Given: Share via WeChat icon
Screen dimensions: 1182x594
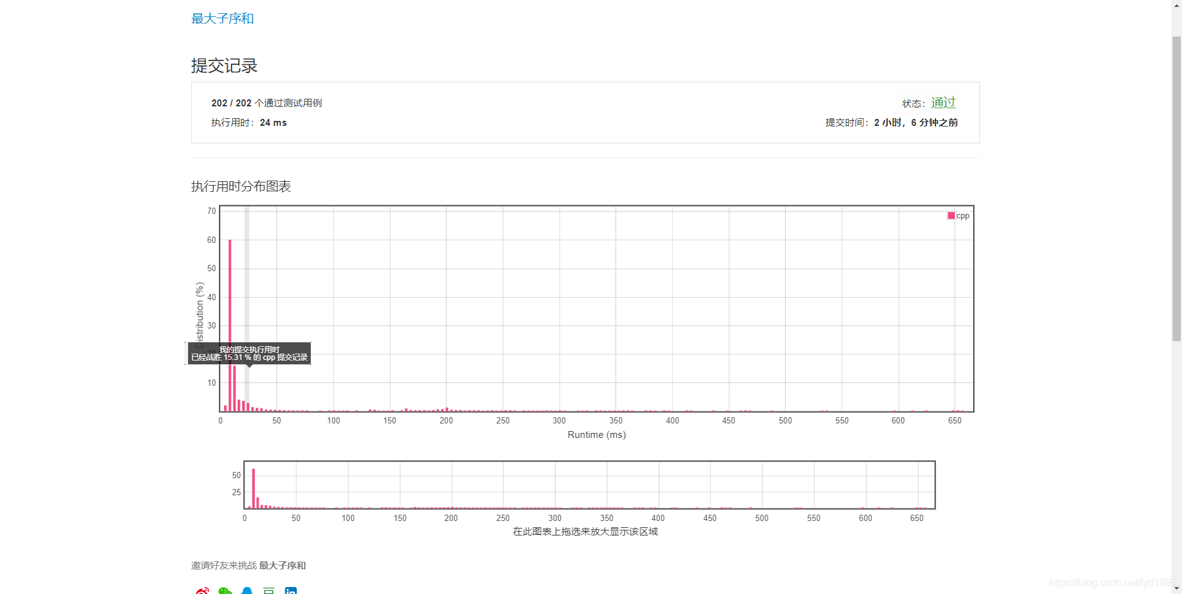Looking at the screenshot, I should coord(225,591).
